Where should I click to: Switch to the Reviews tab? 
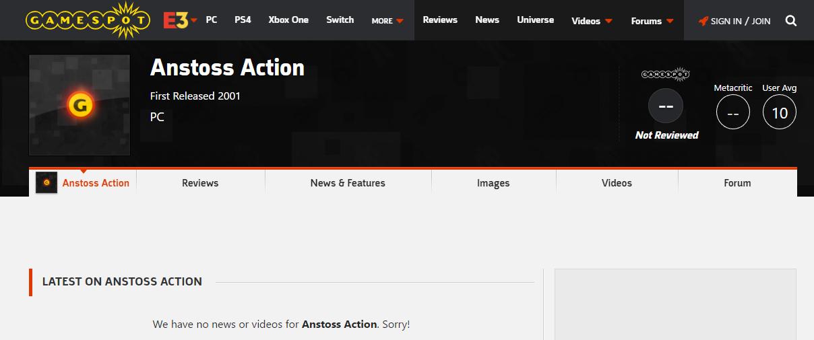coord(200,183)
